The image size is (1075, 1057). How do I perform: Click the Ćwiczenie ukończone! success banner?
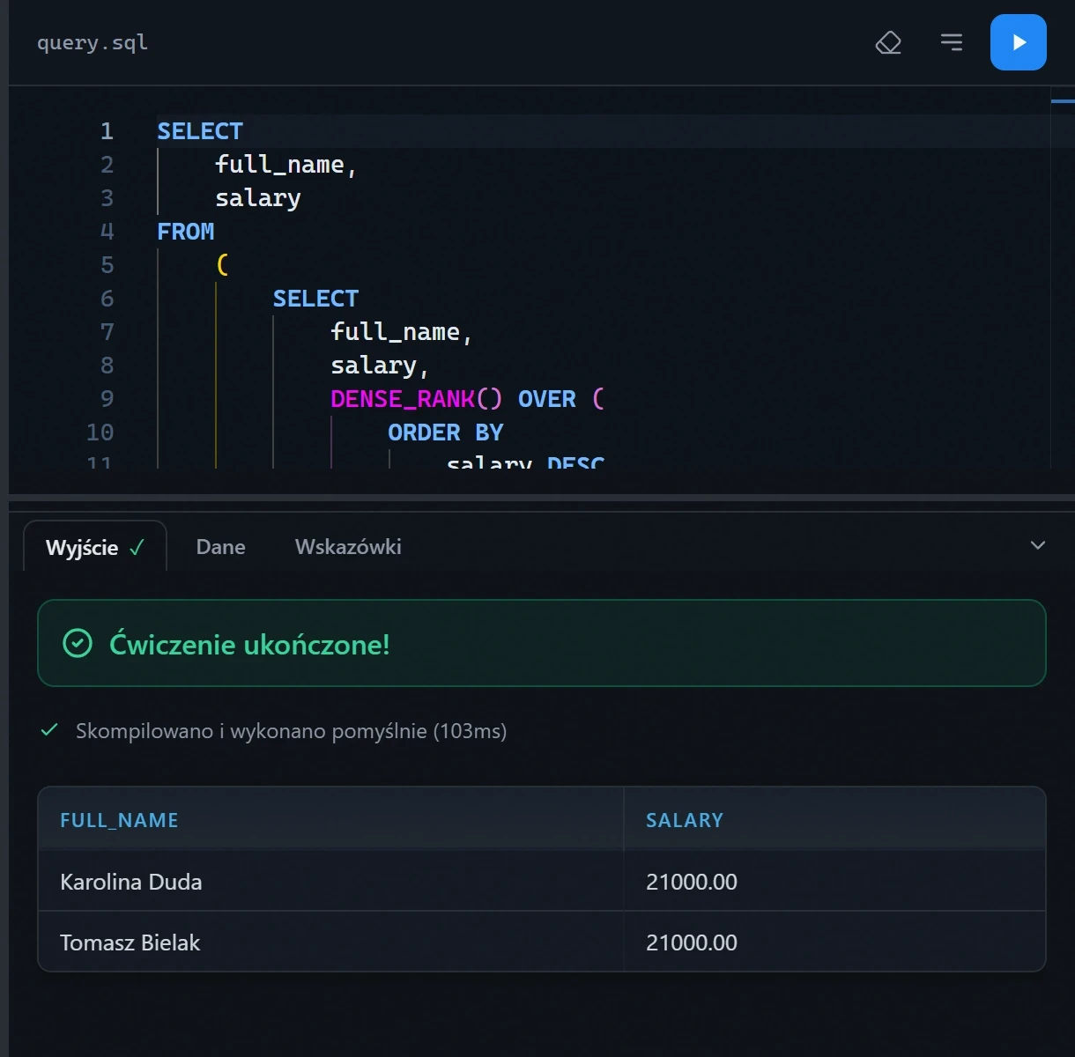tap(542, 643)
